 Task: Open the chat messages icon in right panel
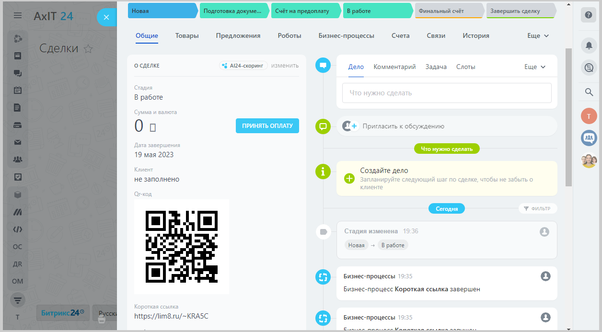click(x=589, y=68)
